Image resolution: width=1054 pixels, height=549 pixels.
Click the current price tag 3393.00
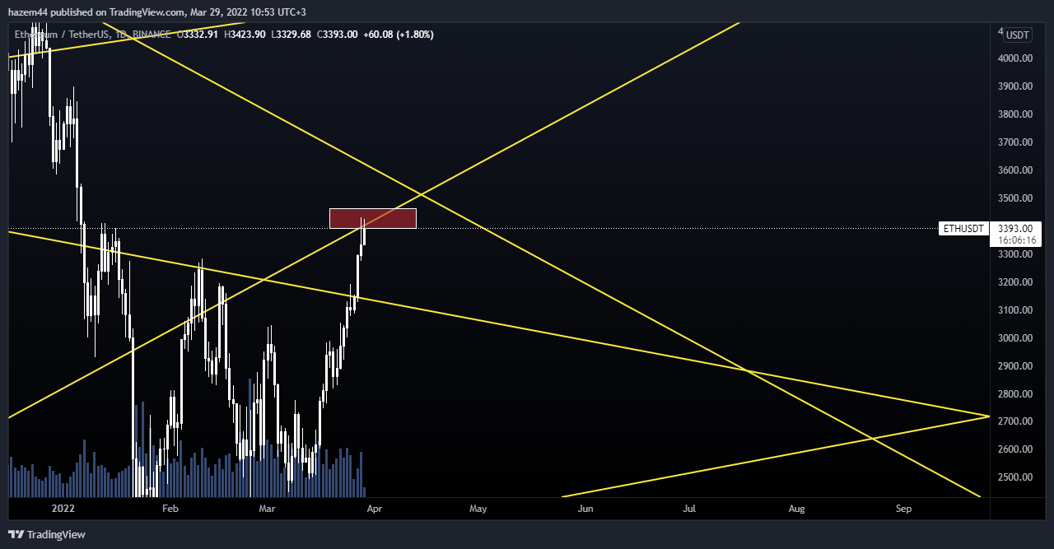tap(1015, 229)
